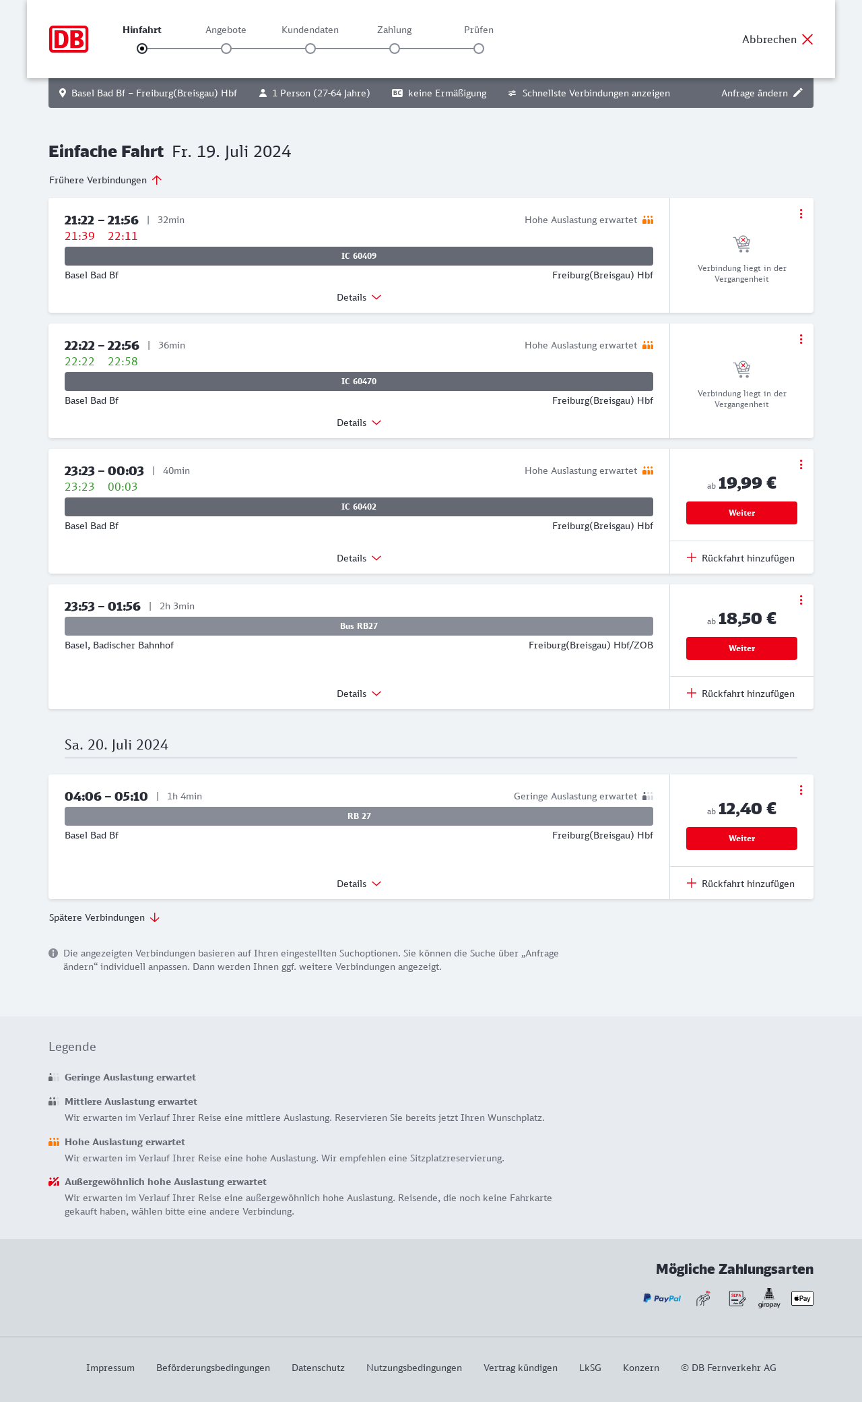Expand Details for IC 60409 connection

[x=359, y=297]
